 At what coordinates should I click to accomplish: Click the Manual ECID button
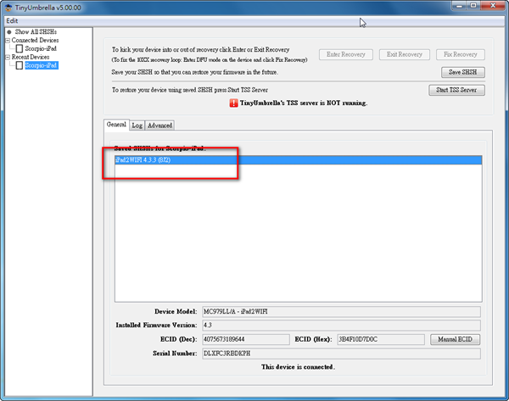[455, 339]
